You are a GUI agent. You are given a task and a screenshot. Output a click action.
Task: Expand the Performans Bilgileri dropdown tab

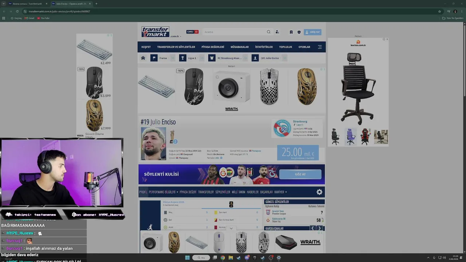point(163,192)
